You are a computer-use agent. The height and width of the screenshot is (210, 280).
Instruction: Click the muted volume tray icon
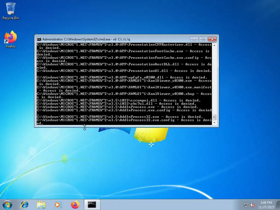tap(252, 205)
